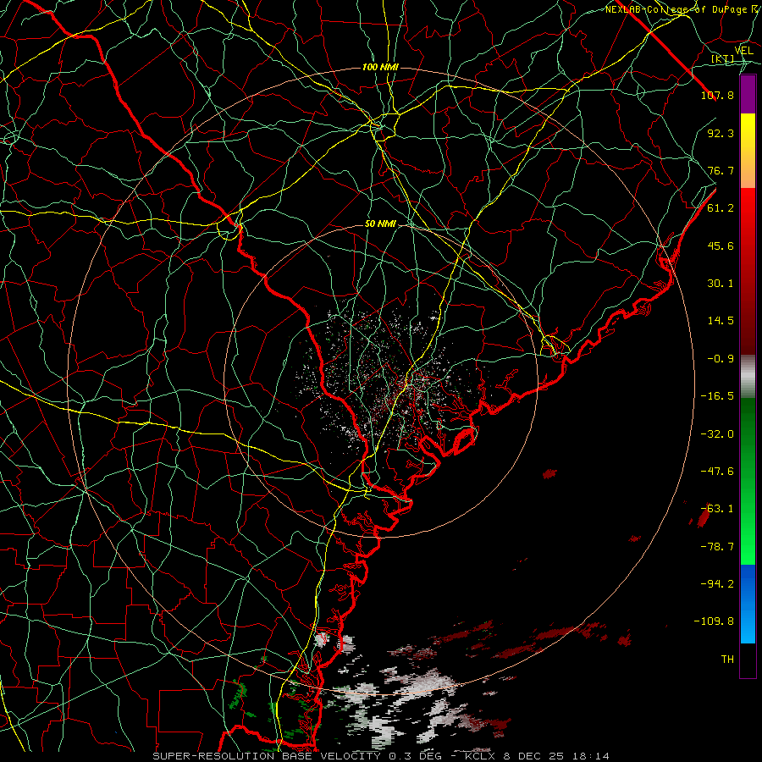
Task: Click the -78.7 velocity scale value
Action: click(x=717, y=547)
